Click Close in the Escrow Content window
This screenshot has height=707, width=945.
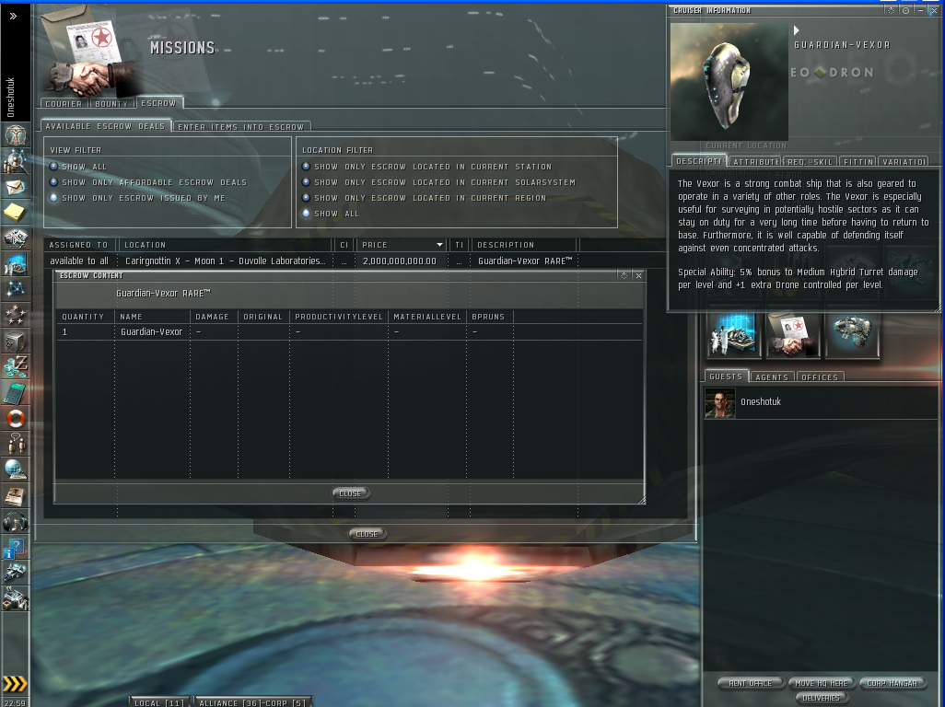[x=351, y=493]
